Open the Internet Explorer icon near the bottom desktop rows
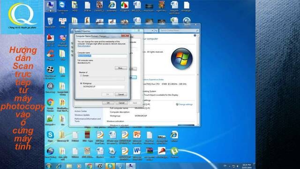The height and width of the screenshot is (169, 300). [x=174, y=136]
